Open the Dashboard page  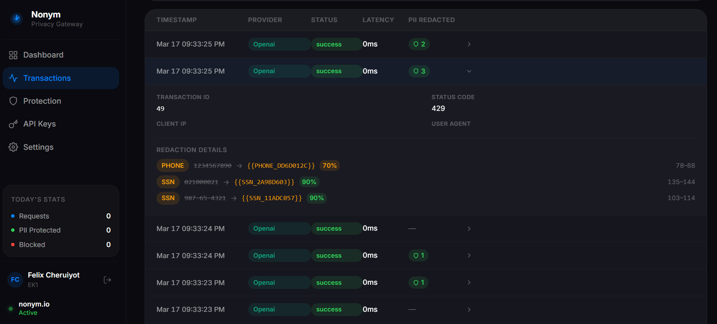click(x=43, y=55)
